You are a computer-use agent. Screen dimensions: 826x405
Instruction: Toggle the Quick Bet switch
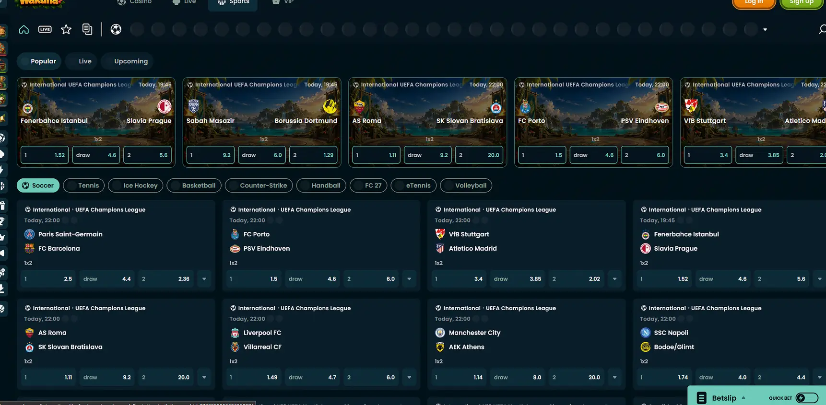(807, 398)
